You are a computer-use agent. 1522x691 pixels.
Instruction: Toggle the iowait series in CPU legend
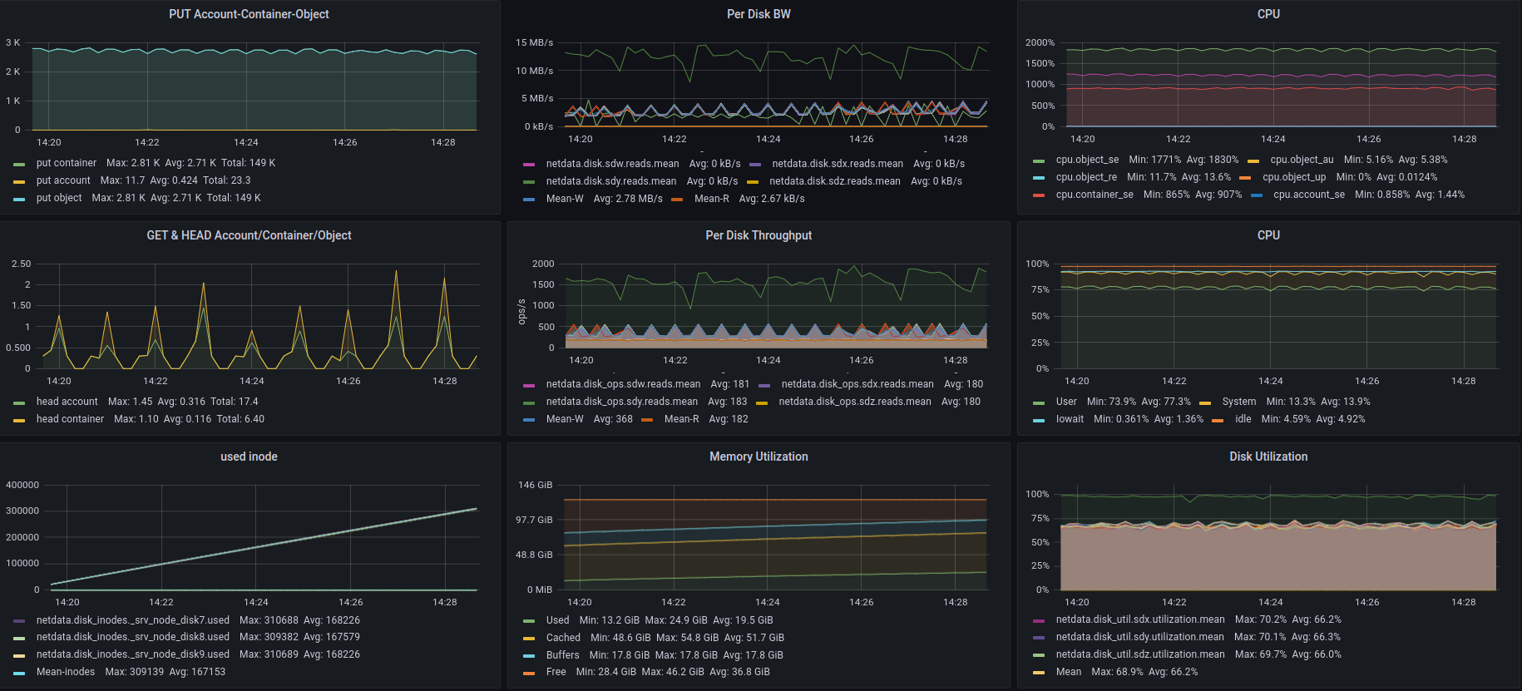point(1070,419)
